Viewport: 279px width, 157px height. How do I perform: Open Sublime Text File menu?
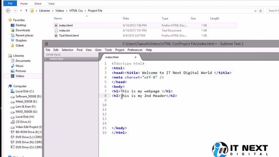click(48, 50)
